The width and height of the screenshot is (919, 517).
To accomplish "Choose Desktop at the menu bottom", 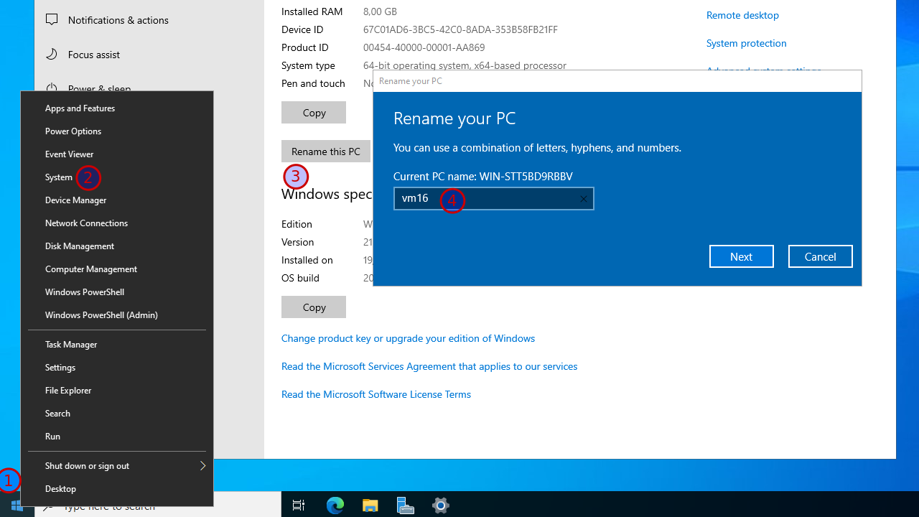I will pos(117,489).
